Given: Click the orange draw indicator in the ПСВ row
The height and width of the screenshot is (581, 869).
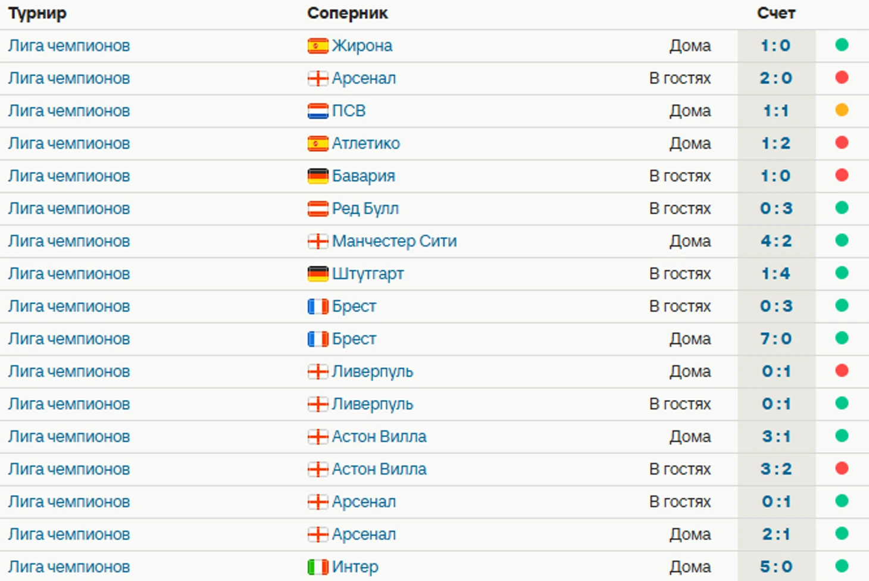Looking at the screenshot, I should 842,110.
